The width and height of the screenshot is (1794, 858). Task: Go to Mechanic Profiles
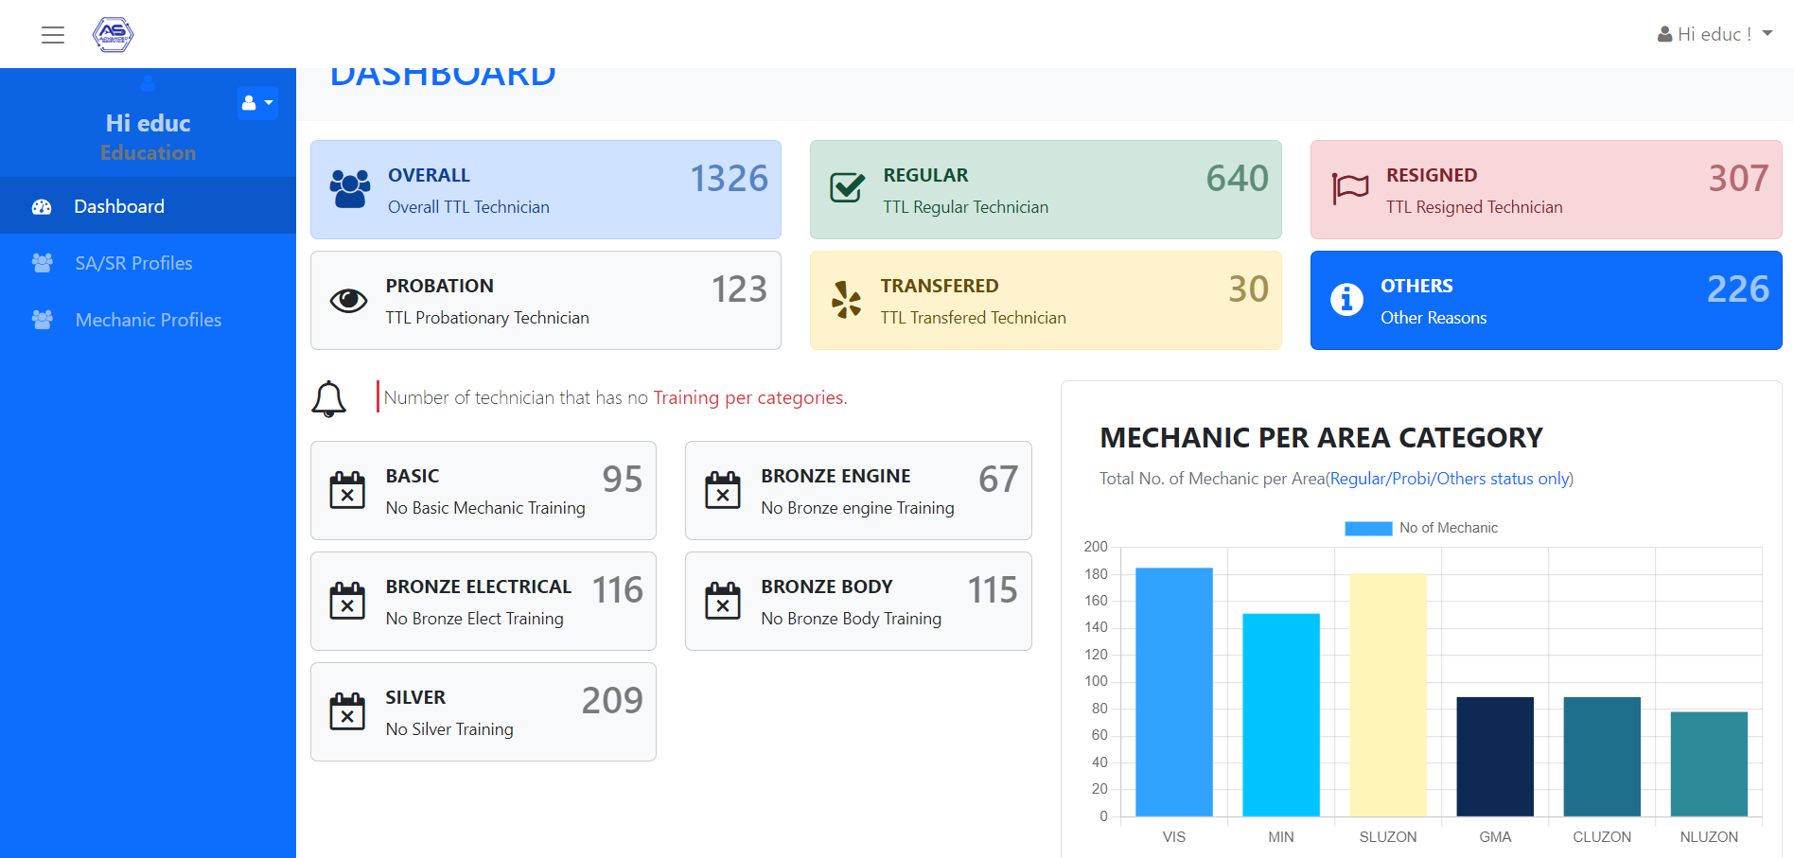click(x=148, y=320)
